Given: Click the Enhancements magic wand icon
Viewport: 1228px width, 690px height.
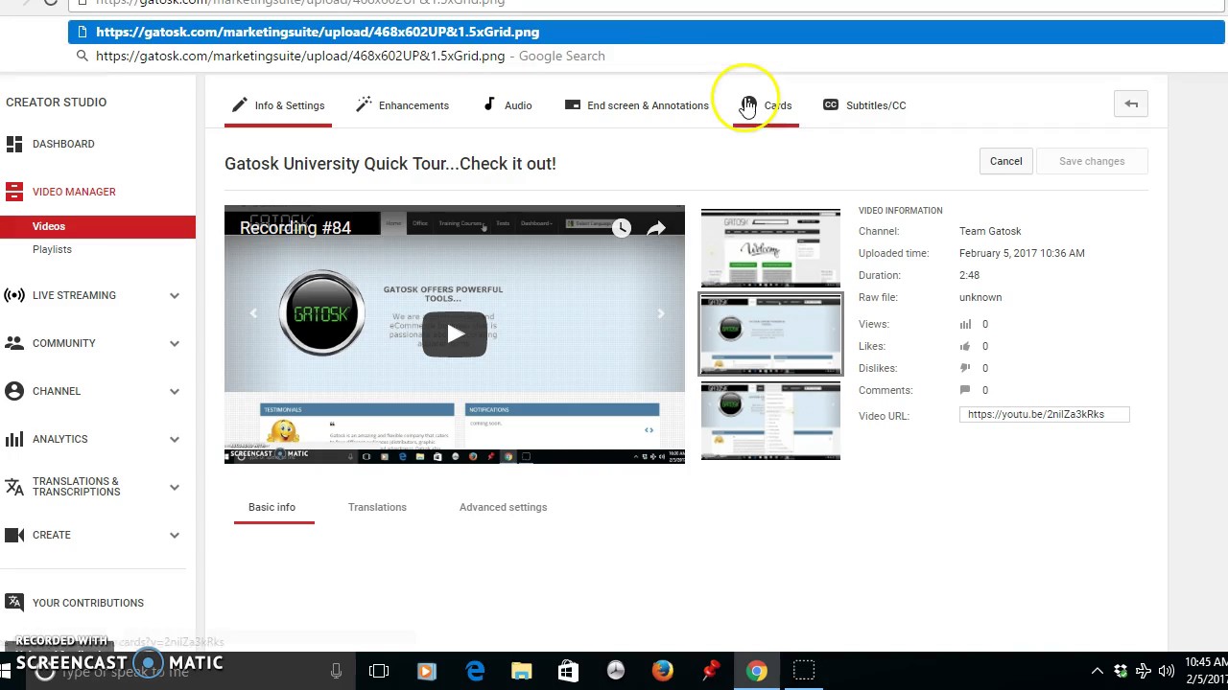Looking at the screenshot, I should (364, 104).
